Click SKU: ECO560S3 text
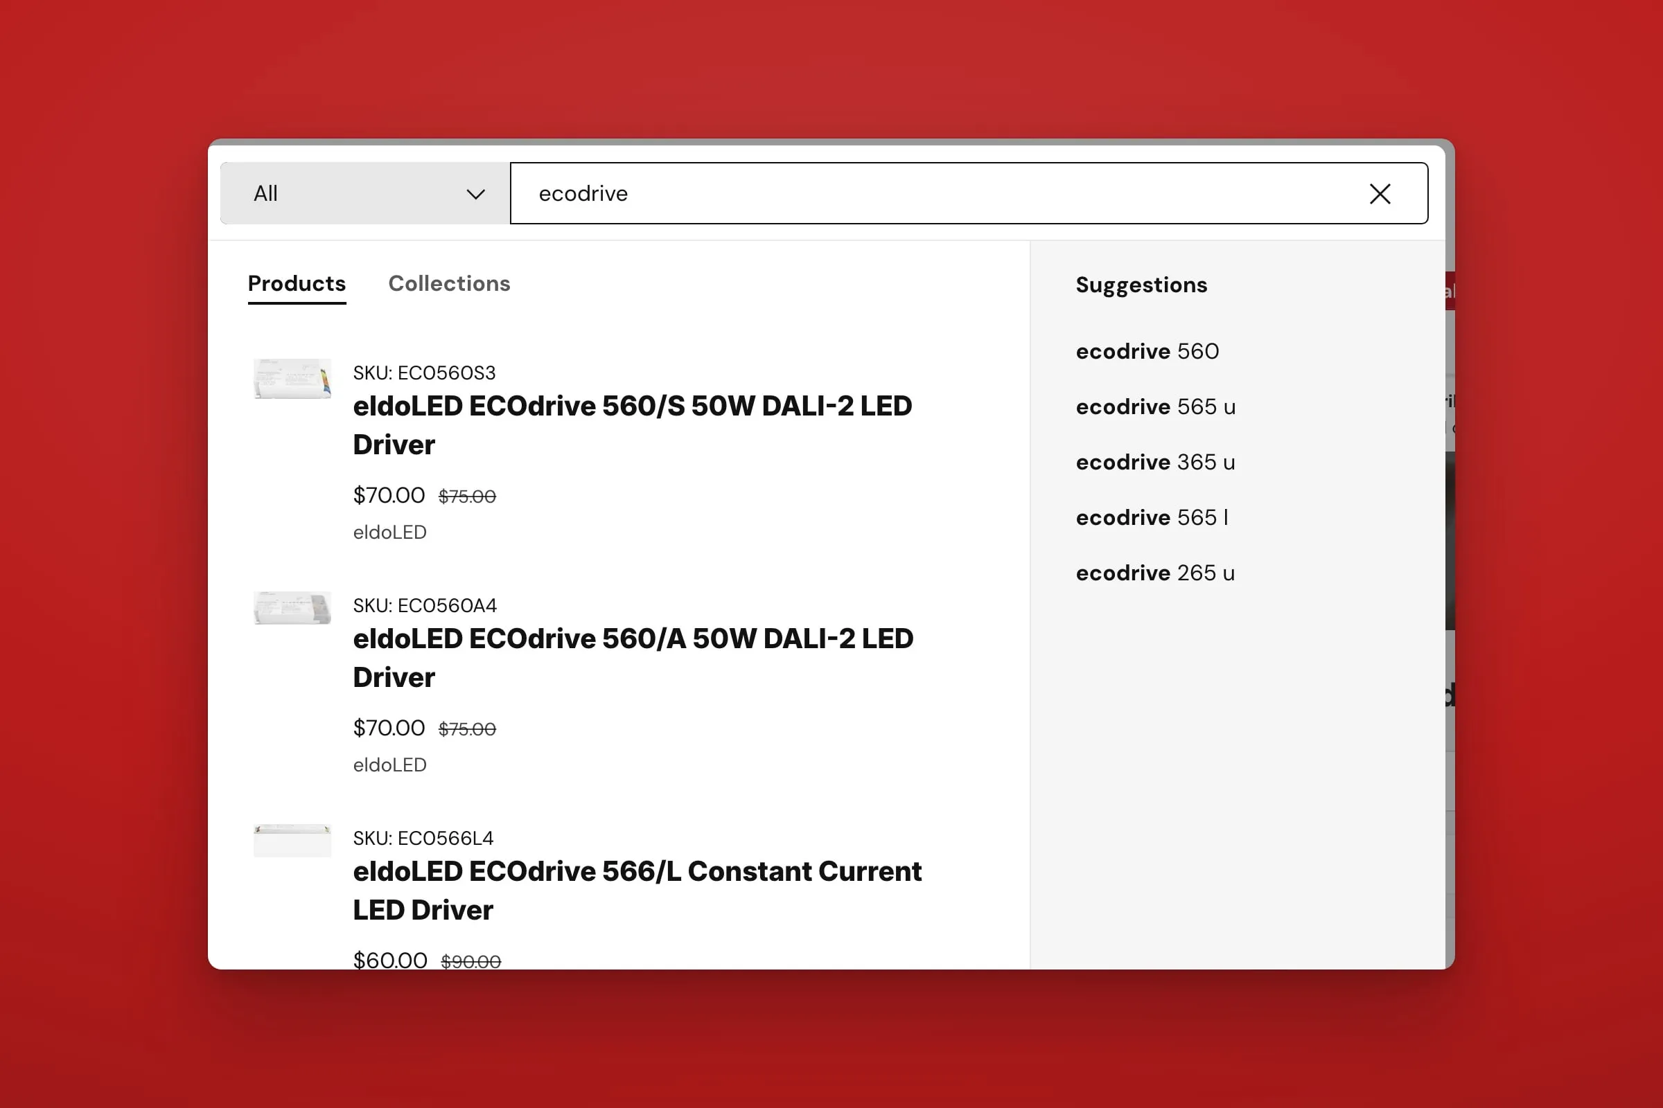 click(x=424, y=373)
